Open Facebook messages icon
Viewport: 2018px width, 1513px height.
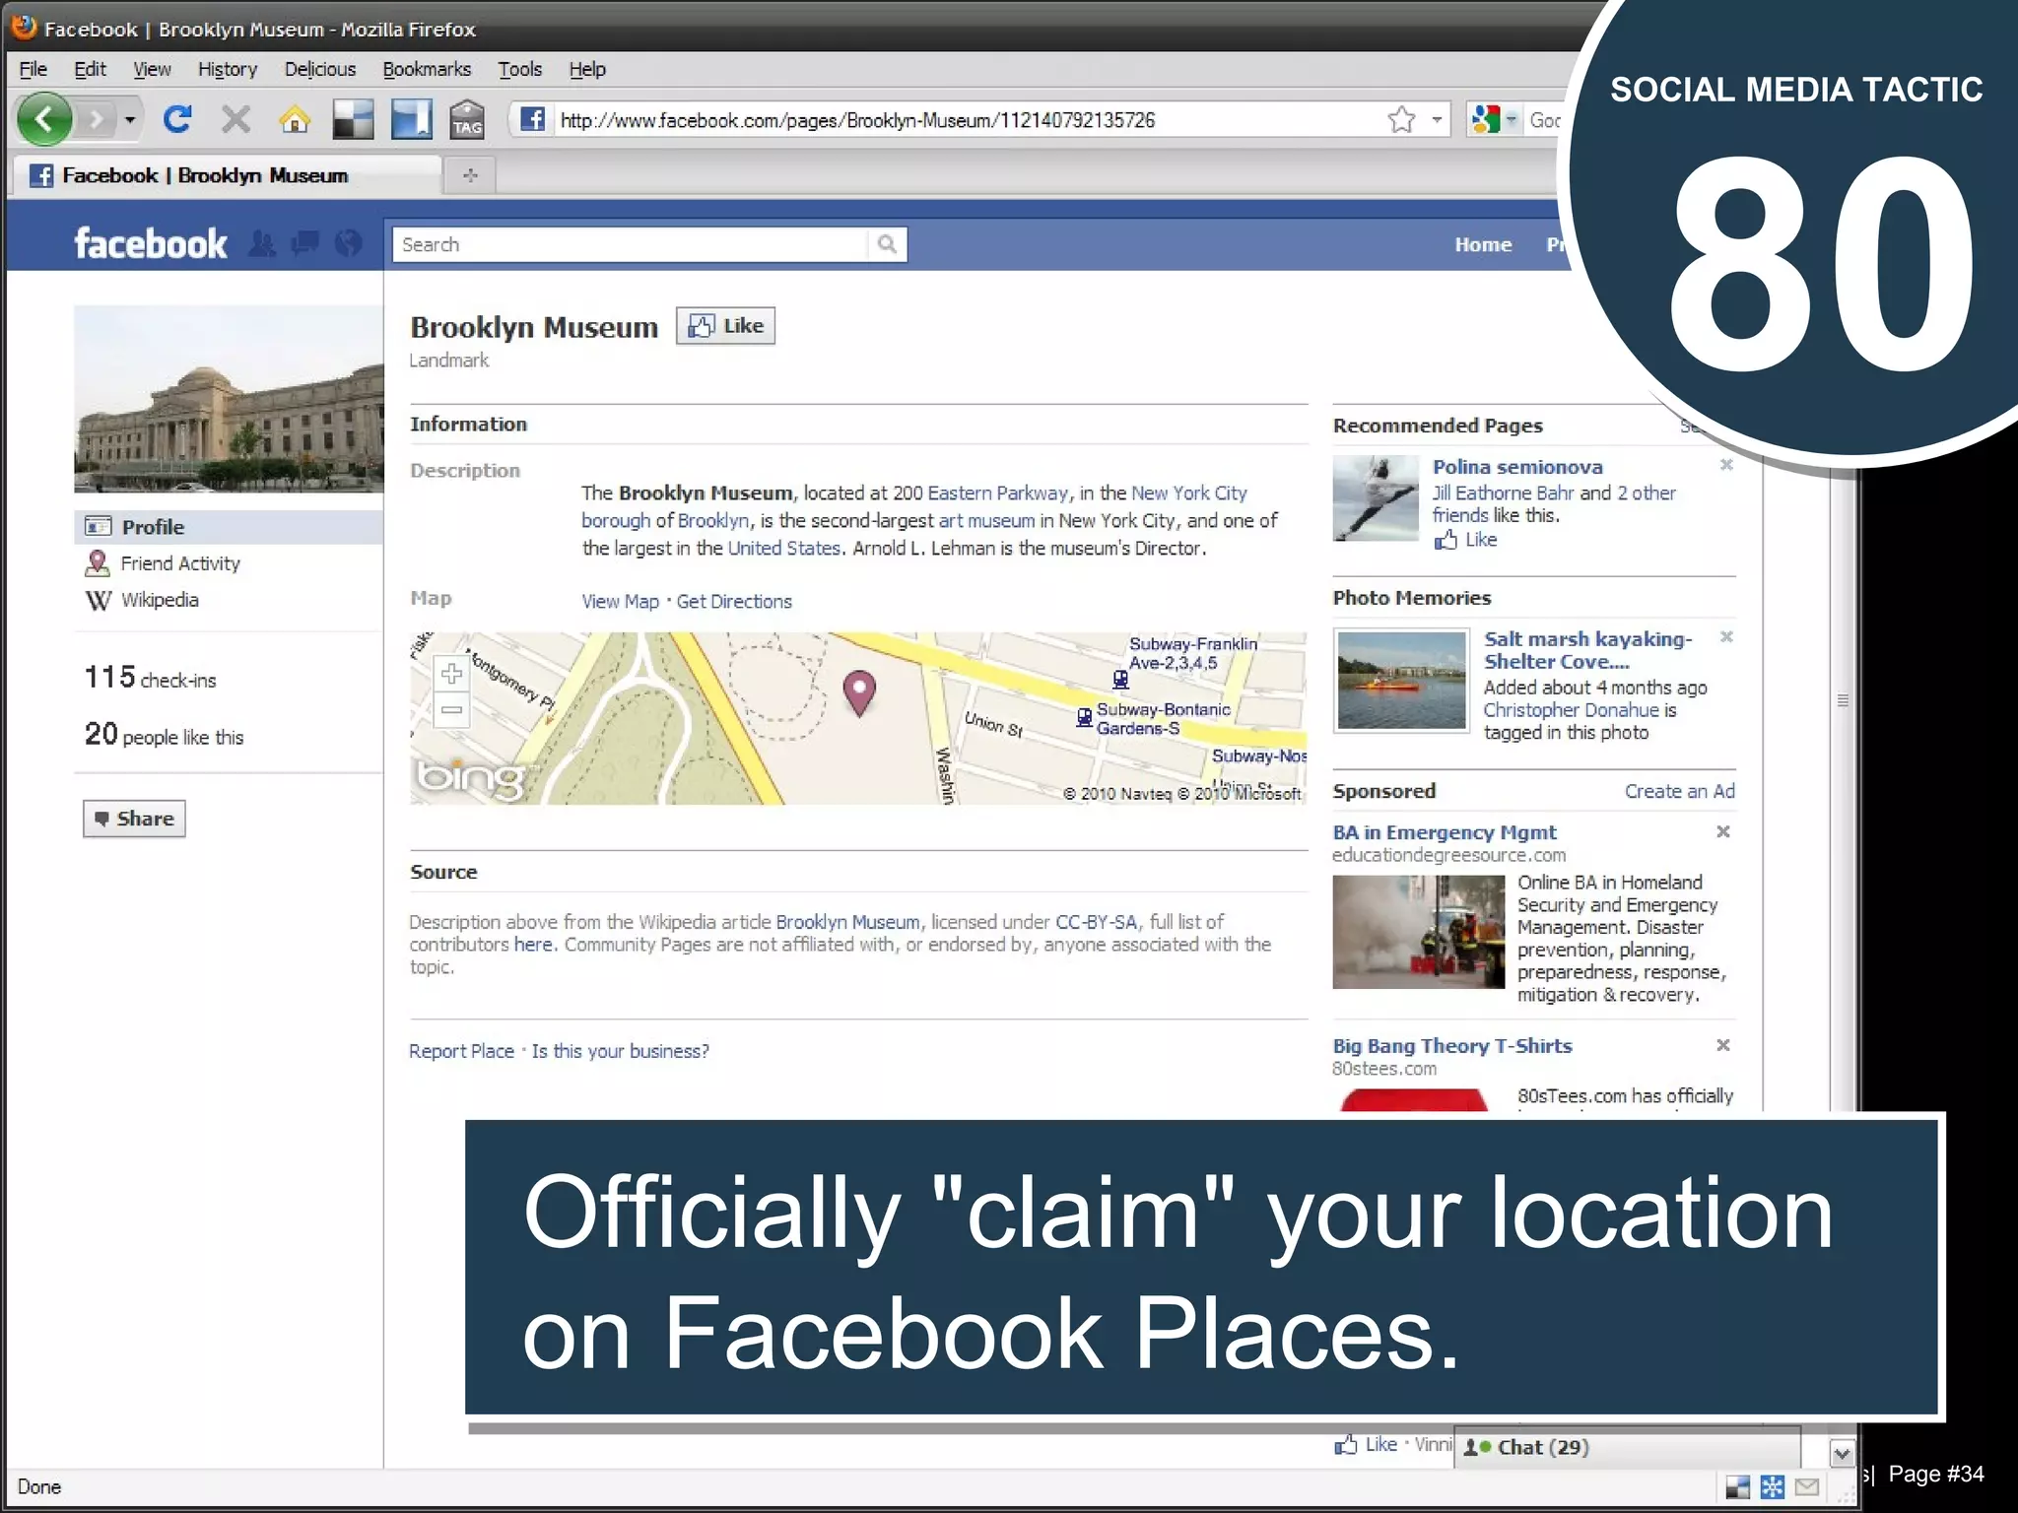(305, 243)
